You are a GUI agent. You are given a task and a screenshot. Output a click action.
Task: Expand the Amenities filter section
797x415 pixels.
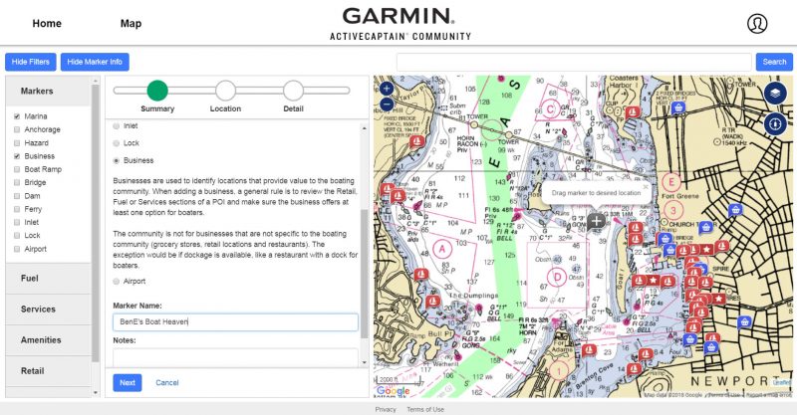(x=48, y=339)
